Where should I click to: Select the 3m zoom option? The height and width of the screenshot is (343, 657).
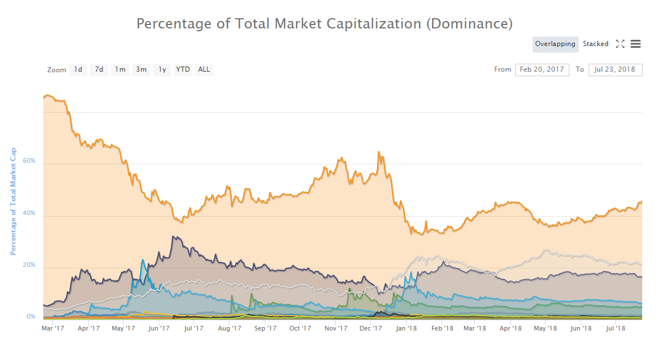[x=141, y=69]
